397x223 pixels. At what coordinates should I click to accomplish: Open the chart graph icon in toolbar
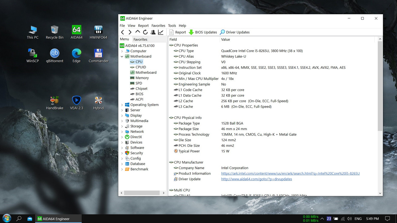pyautogui.click(x=161, y=32)
